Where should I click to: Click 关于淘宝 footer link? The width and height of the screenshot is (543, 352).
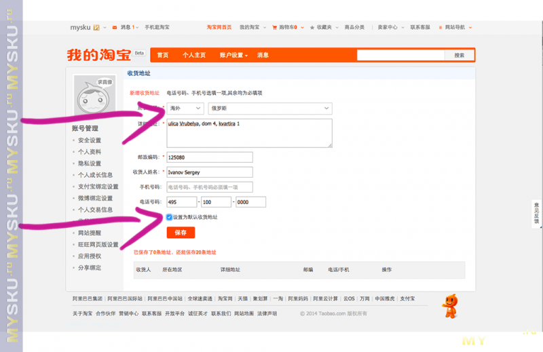[x=82, y=313]
